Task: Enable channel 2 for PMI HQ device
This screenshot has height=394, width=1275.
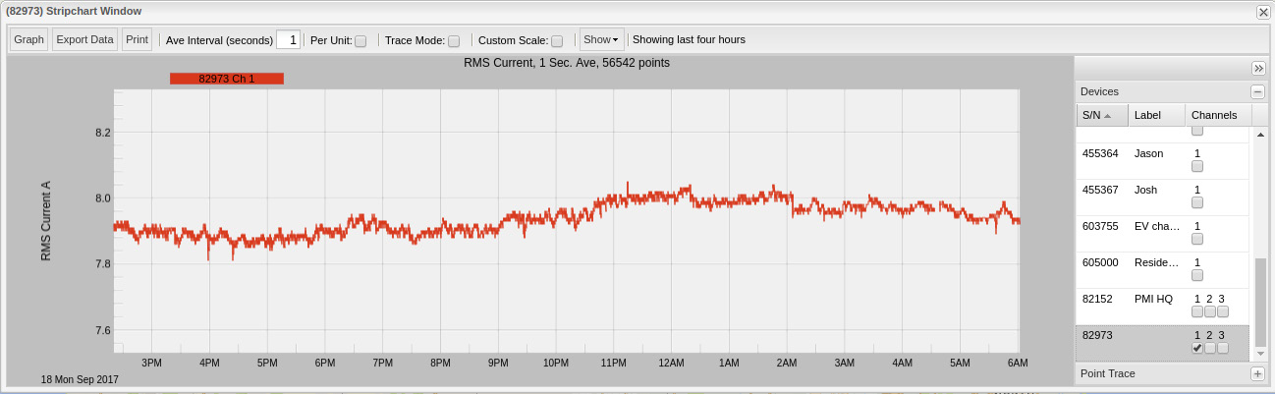Action: point(1209,311)
